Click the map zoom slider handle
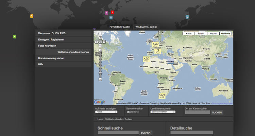 tap(100, 73)
